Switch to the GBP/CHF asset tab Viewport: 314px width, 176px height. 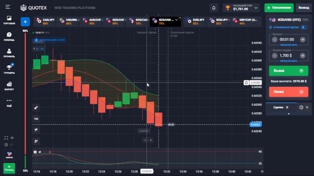click(245, 22)
